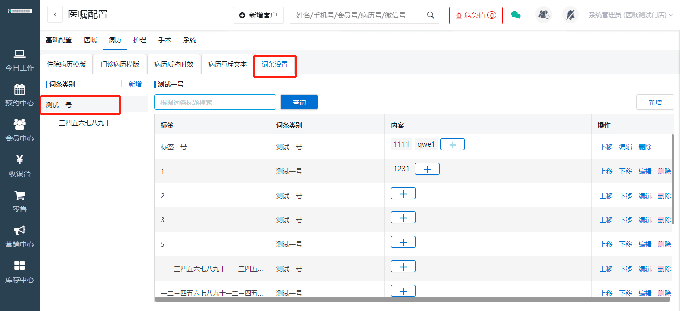Click 编辑 link for 标签一号 row
The height and width of the screenshot is (311, 680).
pyautogui.click(x=626, y=147)
